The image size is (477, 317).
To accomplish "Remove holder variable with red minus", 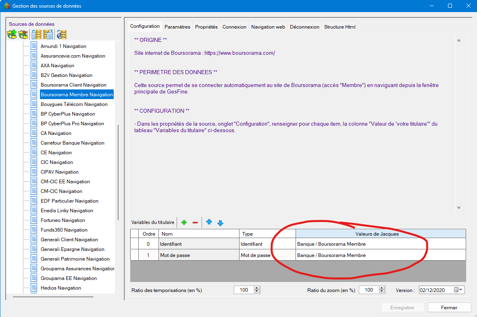I will tap(195, 222).
